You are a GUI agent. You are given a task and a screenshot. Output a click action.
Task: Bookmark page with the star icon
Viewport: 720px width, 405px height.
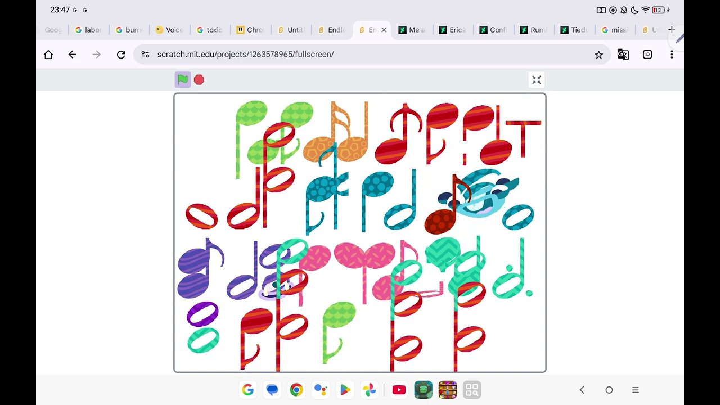(598, 55)
